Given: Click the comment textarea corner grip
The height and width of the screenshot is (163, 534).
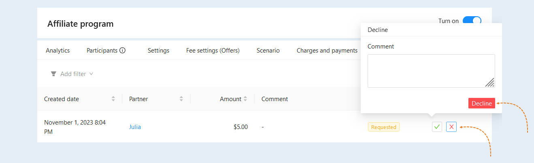Looking at the screenshot, I should pyautogui.click(x=489, y=83).
